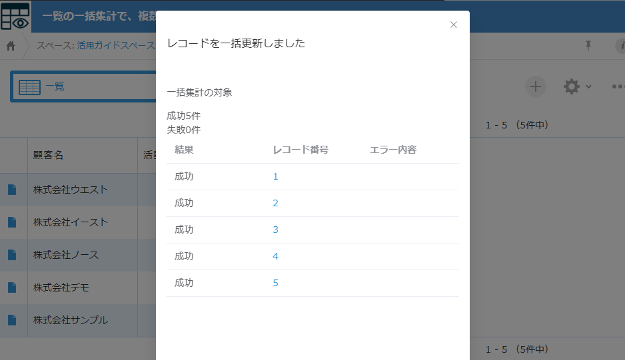Screen dimensions: 625x360
Task: Open record number 2 link
Action: (275, 203)
